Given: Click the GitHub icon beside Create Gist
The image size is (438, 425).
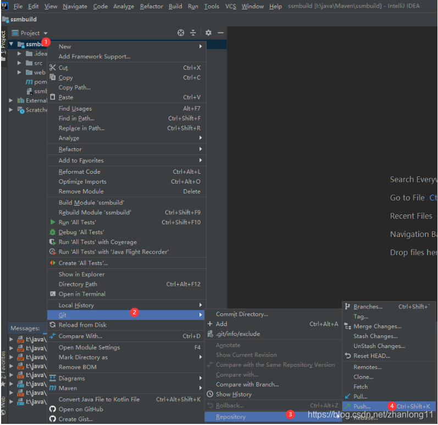Looking at the screenshot, I should 53,419.
